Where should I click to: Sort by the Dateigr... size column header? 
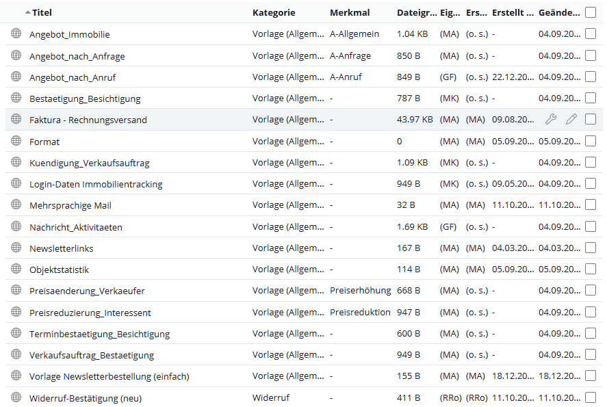click(x=417, y=12)
